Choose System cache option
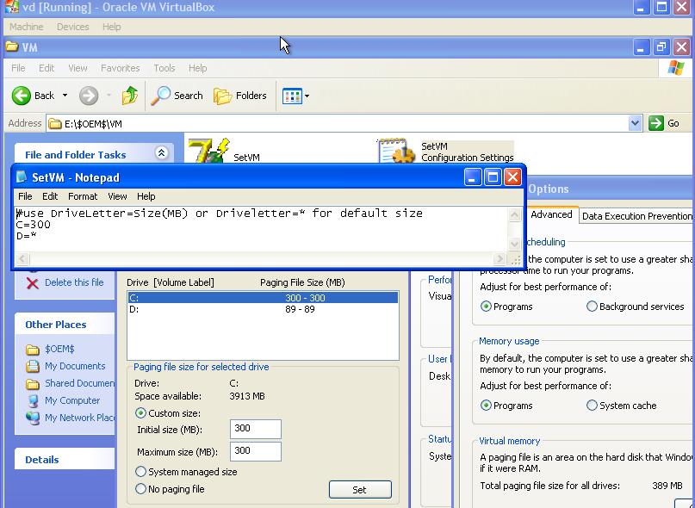The height and width of the screenshot is (508, 695). click(x=592, y=406)
